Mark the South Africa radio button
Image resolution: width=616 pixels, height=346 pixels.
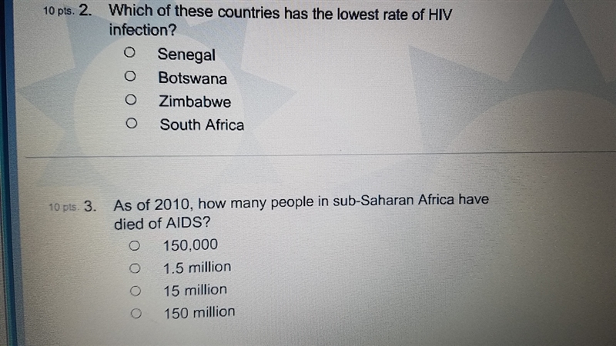click(x=132, y=124)
